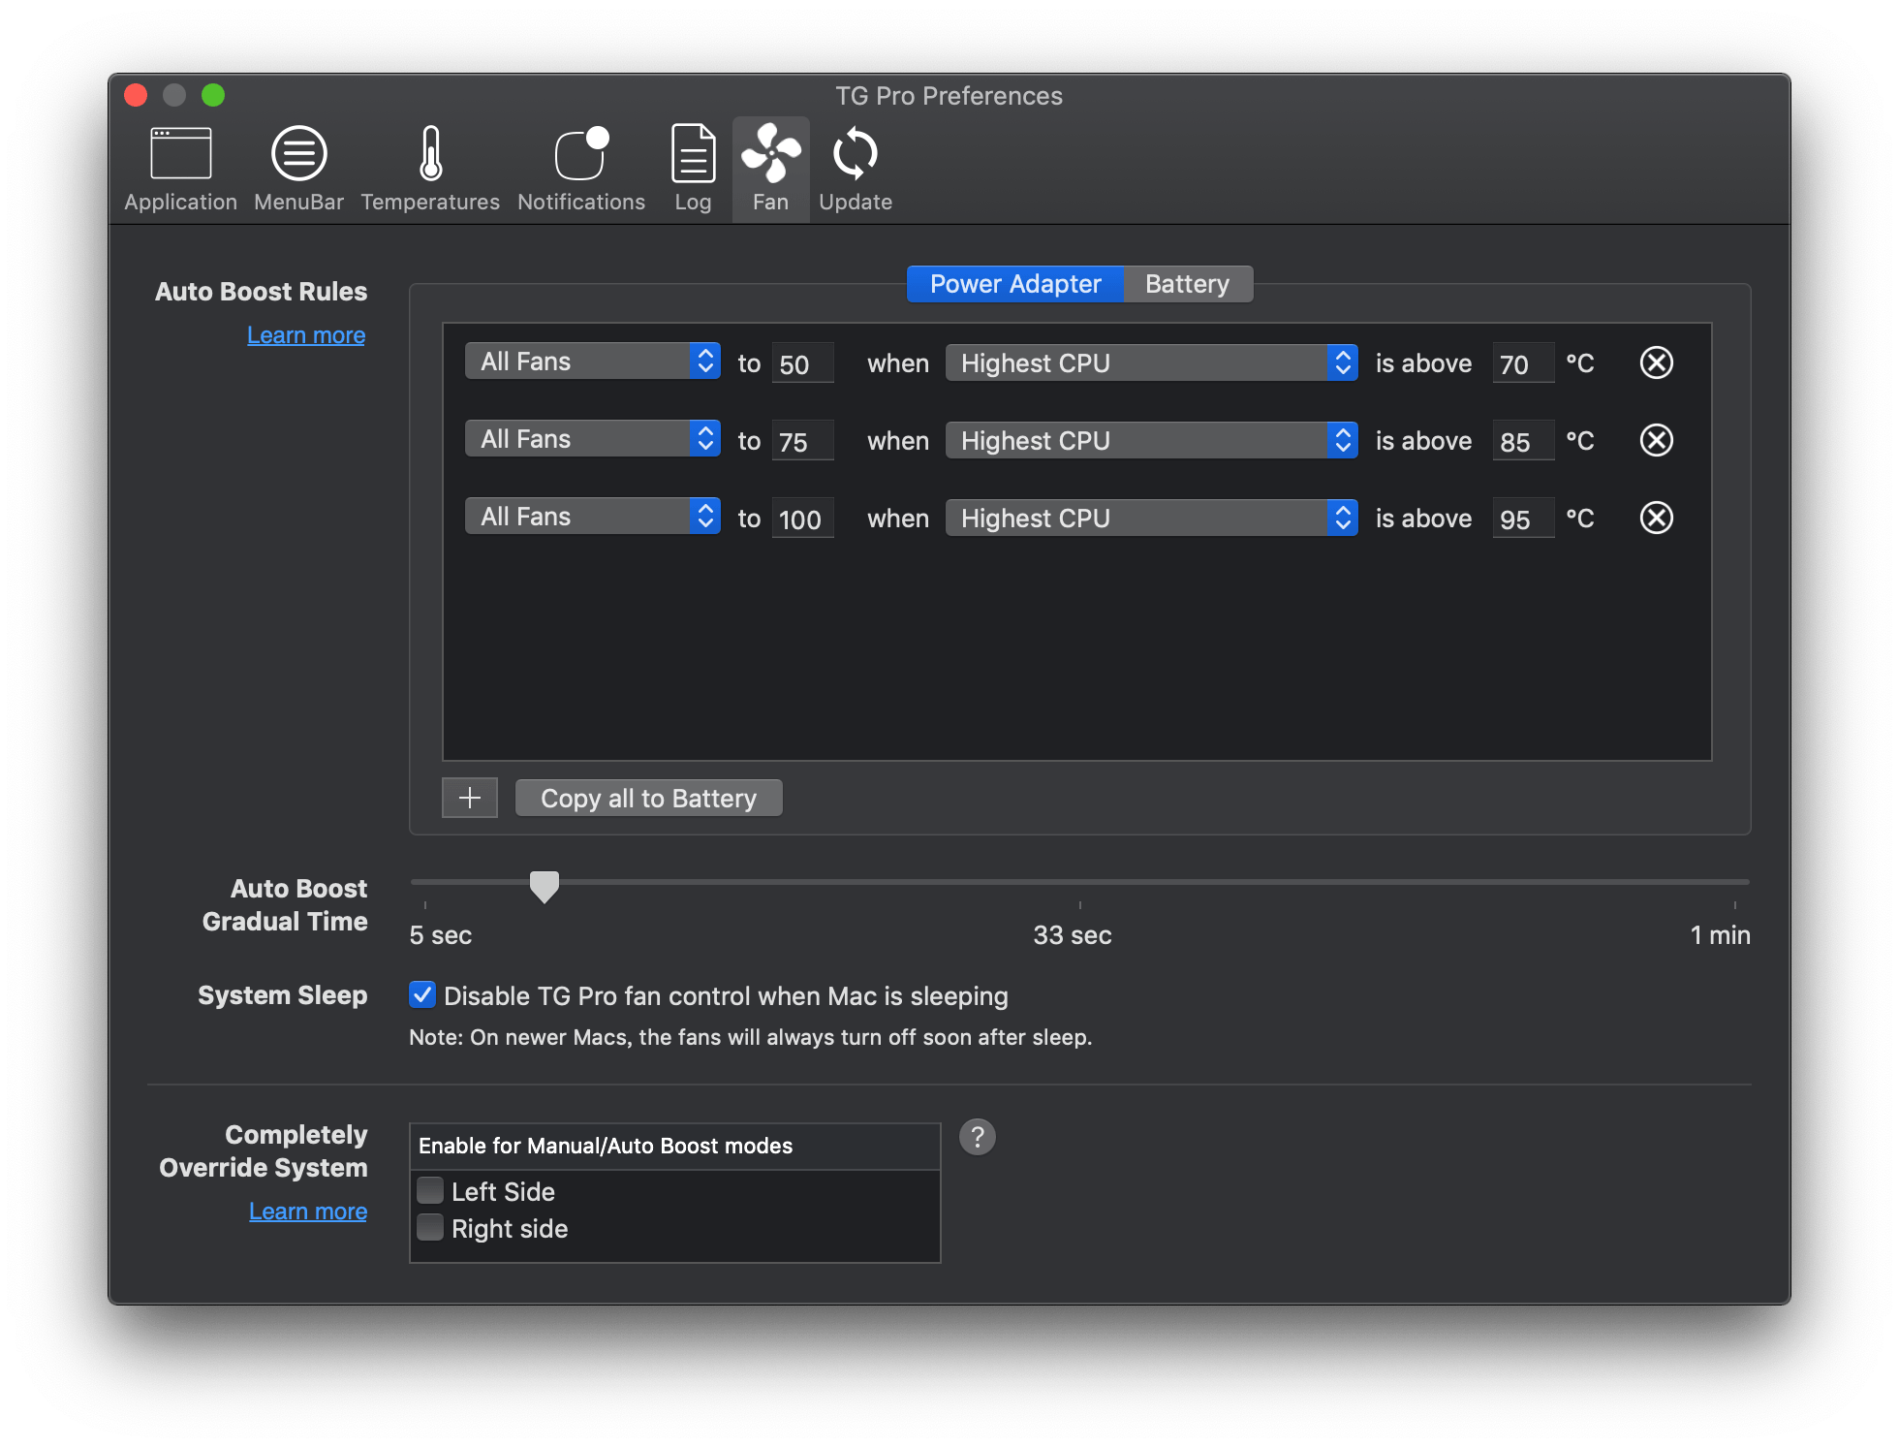Open Learn more under Auto Boost Rules
The image size is (1899, 1448).
[306, 335]
